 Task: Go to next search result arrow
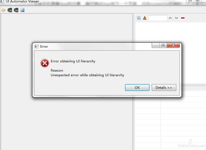(x=177, y=18)
